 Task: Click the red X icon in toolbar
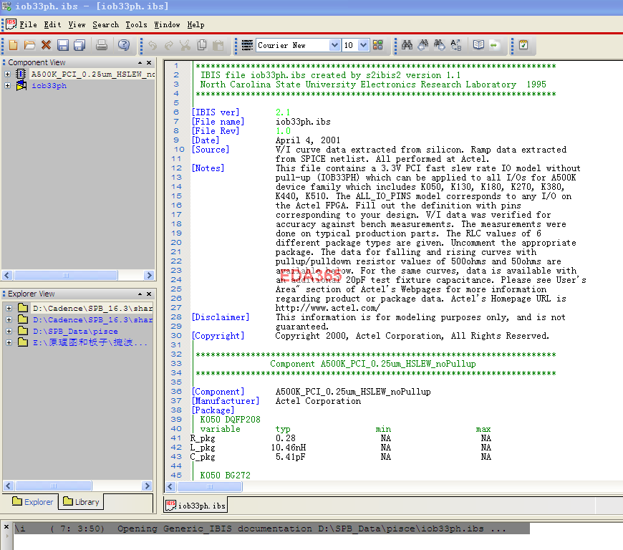click(46, 45)
